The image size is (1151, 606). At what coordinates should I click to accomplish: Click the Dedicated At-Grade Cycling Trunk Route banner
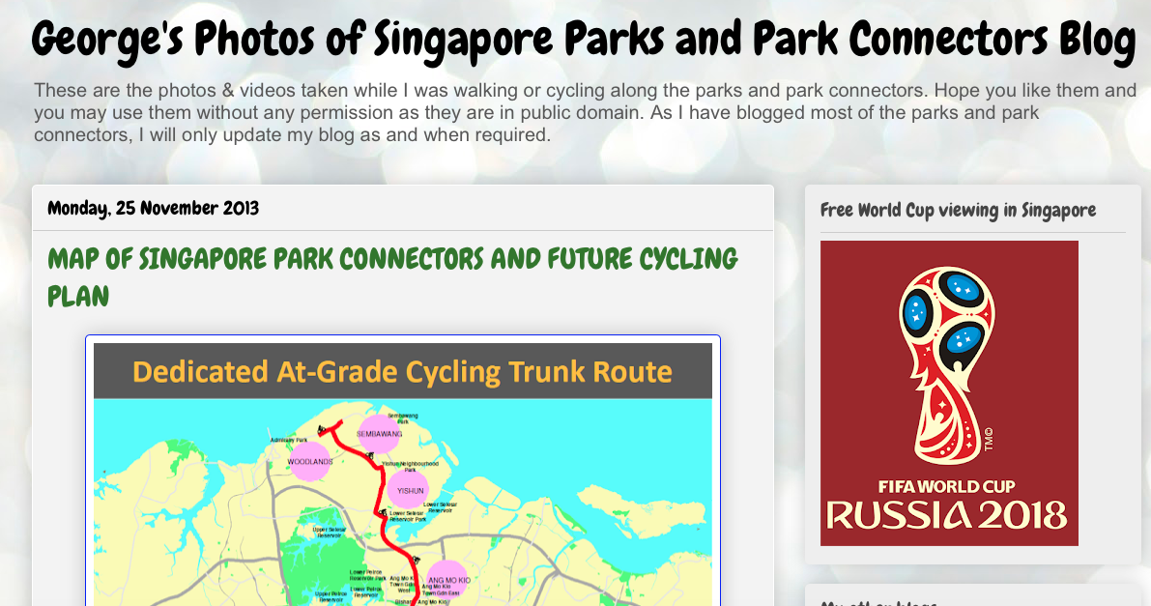click(402, 371)
